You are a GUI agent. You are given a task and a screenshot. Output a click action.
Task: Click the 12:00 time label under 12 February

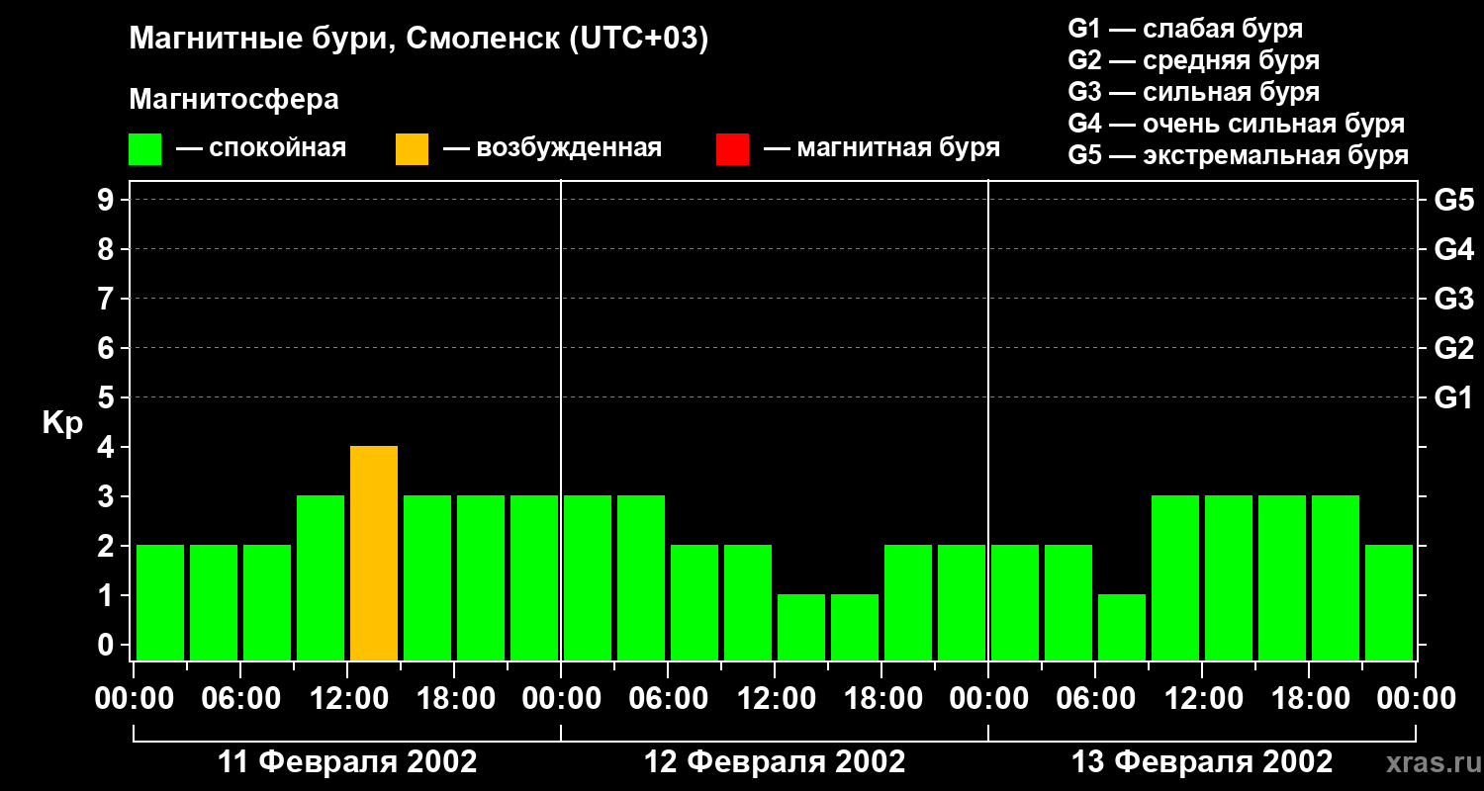pyautogui.click(x=775, y=699)
